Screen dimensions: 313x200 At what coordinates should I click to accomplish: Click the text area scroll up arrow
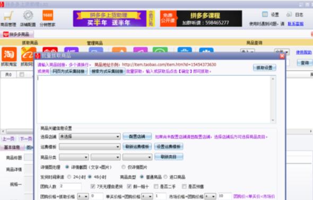click(273, 79)
